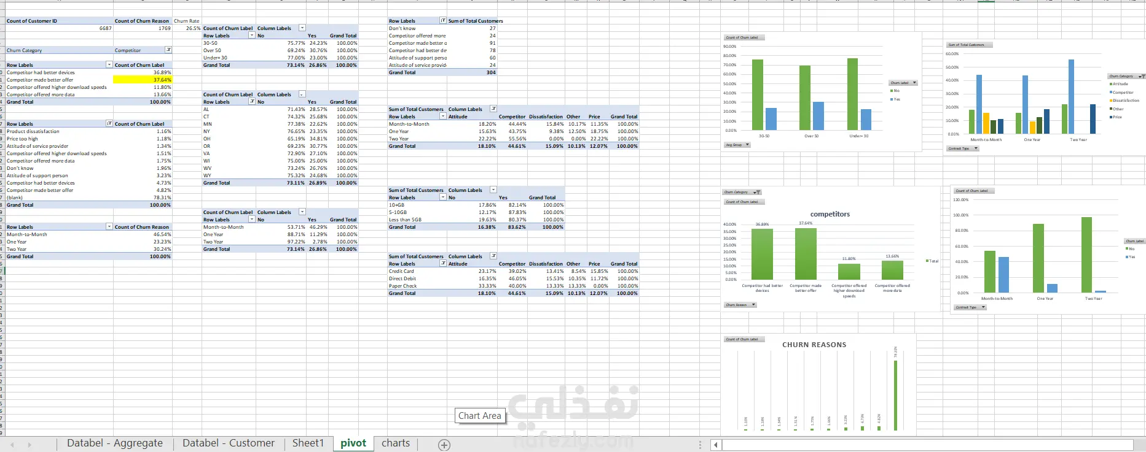
Task: Open Age Group field button on age chart
Action: [x=737, y=145]
